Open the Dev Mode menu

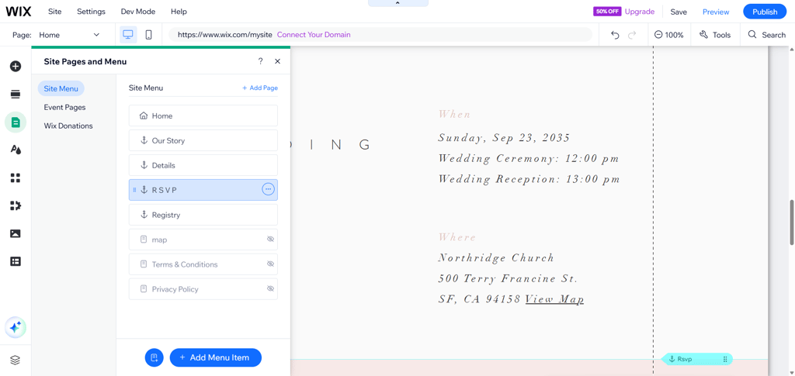pyautogui.click(x=138, y=11)
